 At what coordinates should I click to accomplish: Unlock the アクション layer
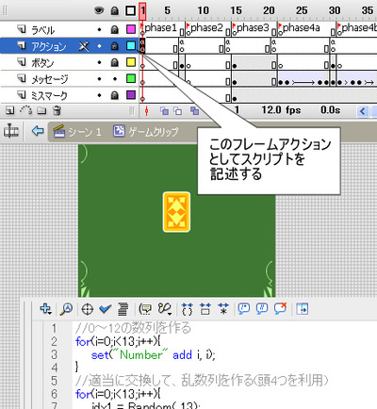pyautogui.click(x=115, y=46)
